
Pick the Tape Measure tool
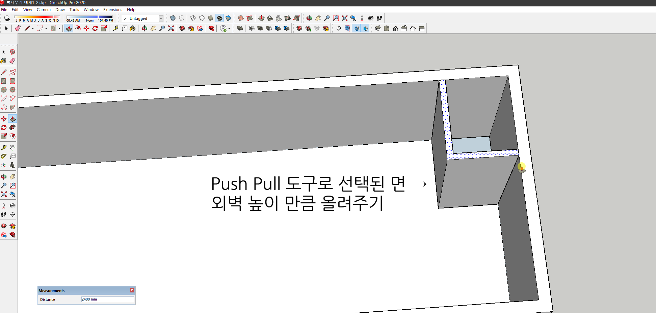coord(116,28)
